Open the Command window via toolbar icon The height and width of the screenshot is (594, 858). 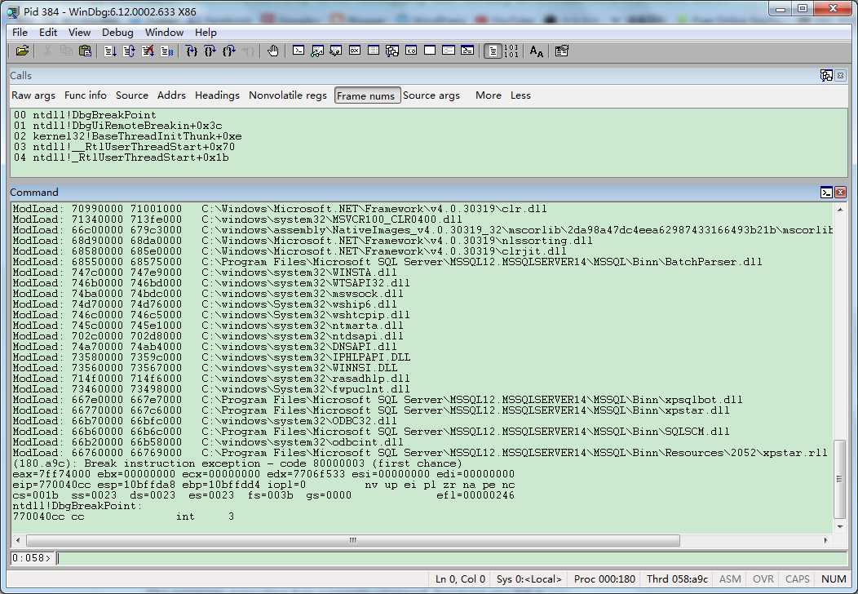(x=299, y=51)
